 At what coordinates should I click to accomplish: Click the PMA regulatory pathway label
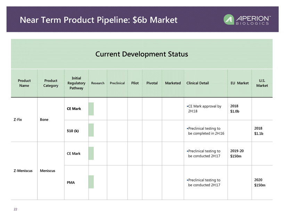(x=71, y=182)
